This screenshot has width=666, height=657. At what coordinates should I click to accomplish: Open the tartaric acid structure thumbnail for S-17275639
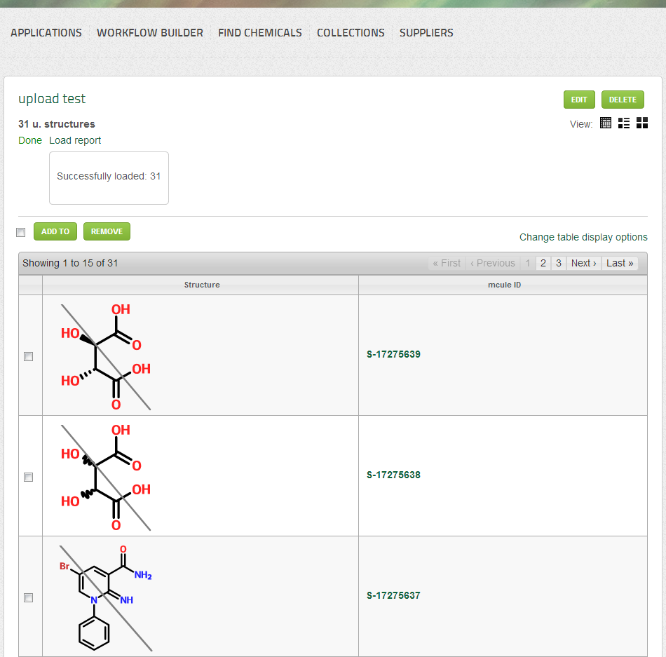(105, 355)
